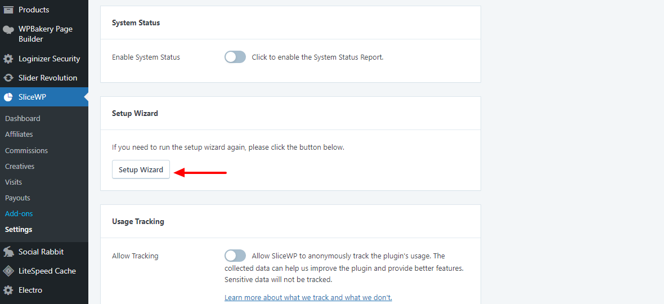Open the Commissions submenu page
Viewport: 664px width, 304px height.
26,150
